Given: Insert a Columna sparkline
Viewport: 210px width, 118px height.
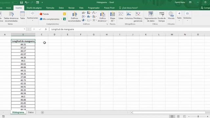Looking at the screenshot, I should tap(129, 15).
